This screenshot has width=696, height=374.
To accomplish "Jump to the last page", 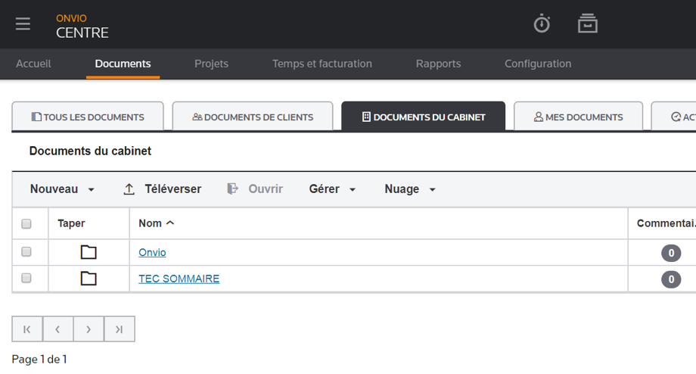I will [x=119, y=329].
